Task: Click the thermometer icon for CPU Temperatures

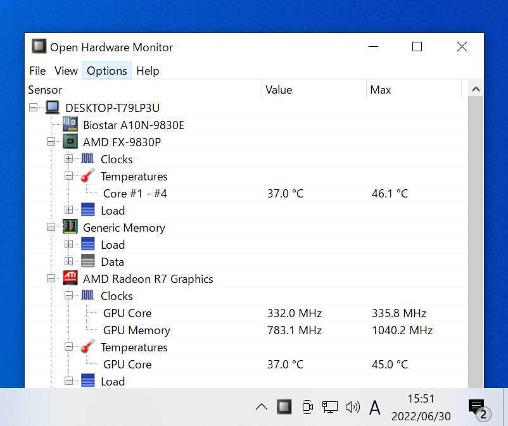Action: [x=87, y=176]
